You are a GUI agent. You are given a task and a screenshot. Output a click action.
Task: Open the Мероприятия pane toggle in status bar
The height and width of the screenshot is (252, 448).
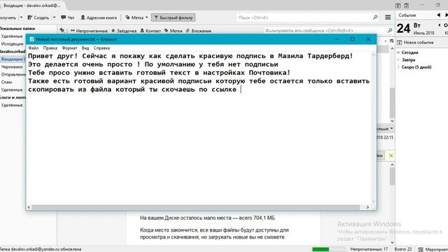(x=433, y=249)
